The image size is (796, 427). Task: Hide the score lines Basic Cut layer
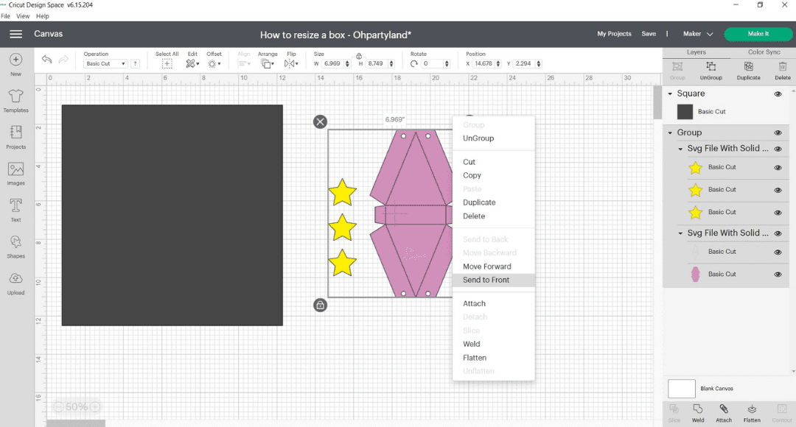pyautogui.click(x=778, y=252)
